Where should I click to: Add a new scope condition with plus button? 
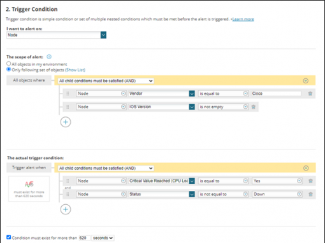[66, 122]
